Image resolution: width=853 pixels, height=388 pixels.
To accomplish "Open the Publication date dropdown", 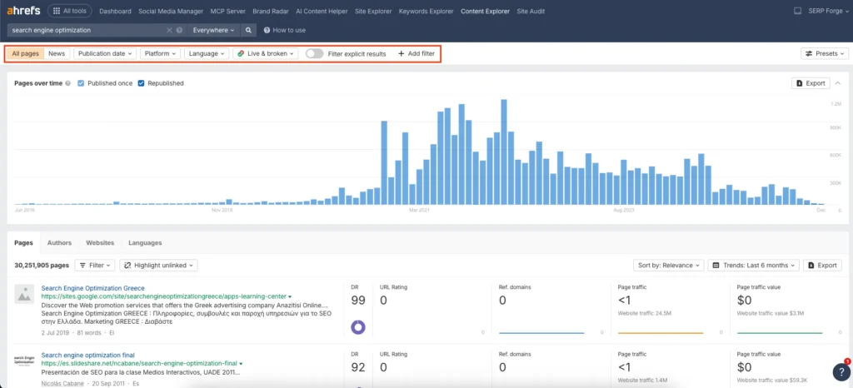I will coord(104,53).
